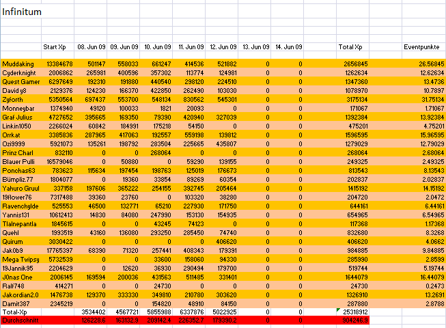Viewport: 446px width, 328px height.
Task: Select the 11. Jun 09 header cell
Action: 189,47
